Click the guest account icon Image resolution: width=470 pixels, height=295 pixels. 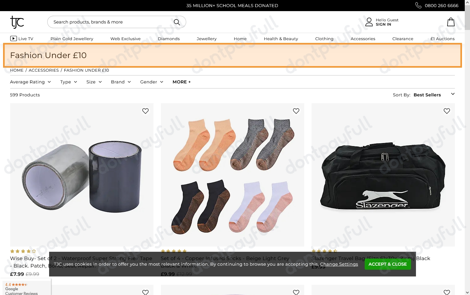[369, 22]
